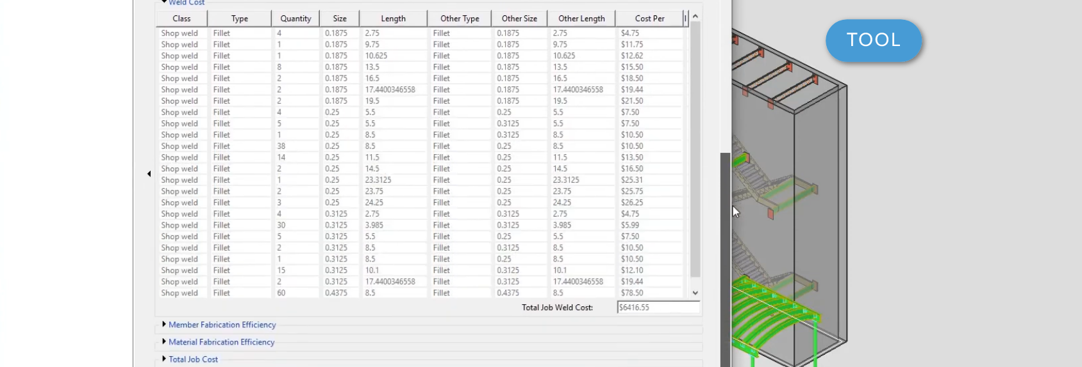Sort by the Class column header
The width and height of the screenshot is (1082, 367).
click(181, 19)
